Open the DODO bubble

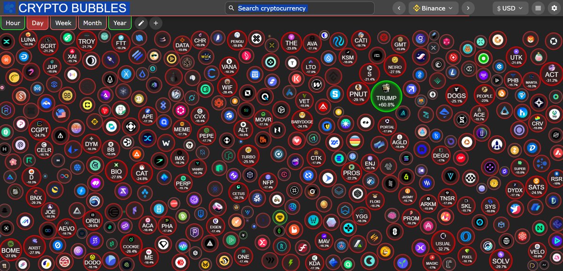(92, 262)
